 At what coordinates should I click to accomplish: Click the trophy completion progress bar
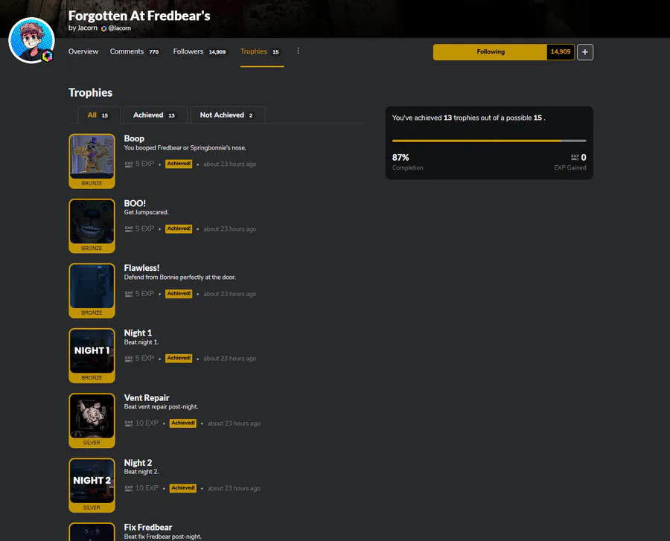489,141
